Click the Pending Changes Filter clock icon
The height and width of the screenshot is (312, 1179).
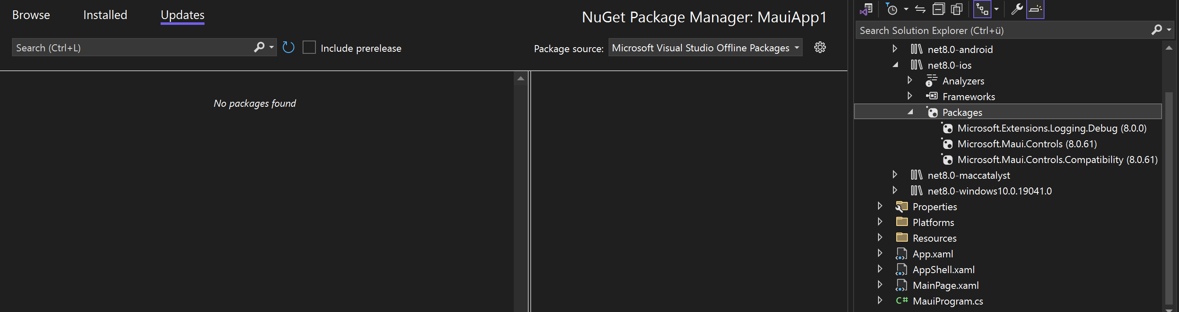892,9
